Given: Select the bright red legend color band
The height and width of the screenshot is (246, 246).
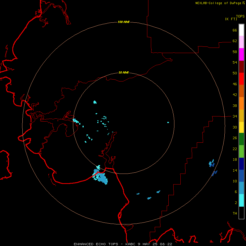Looking at the screenshot, I should [x=241, y=79].
